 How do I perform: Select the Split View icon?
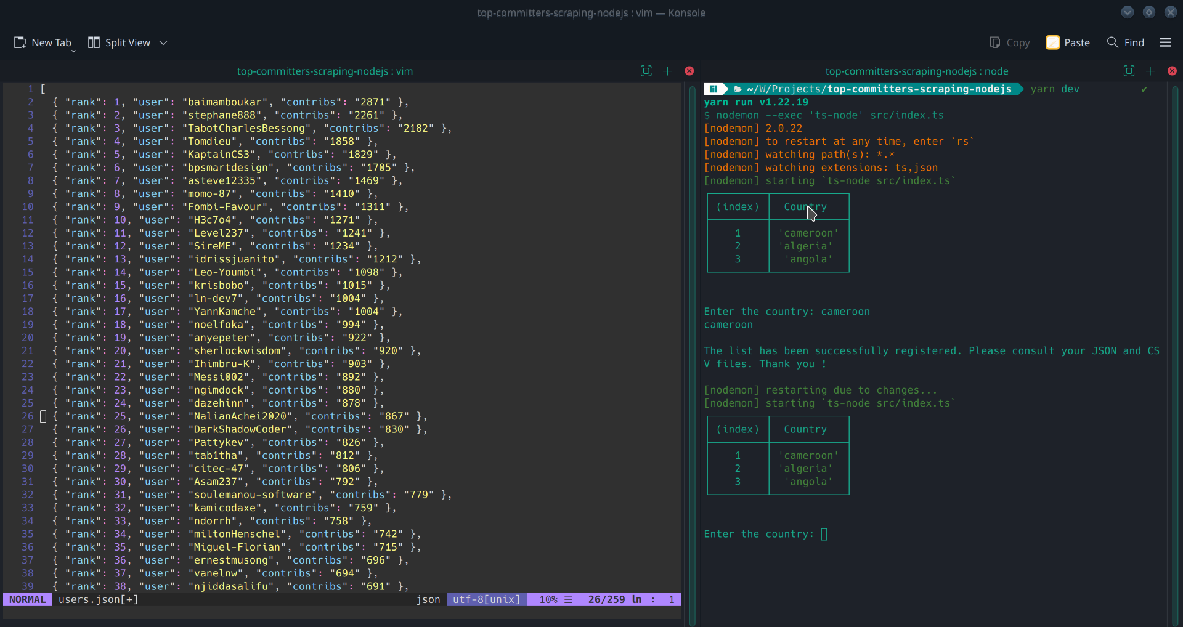pos(94,42)
